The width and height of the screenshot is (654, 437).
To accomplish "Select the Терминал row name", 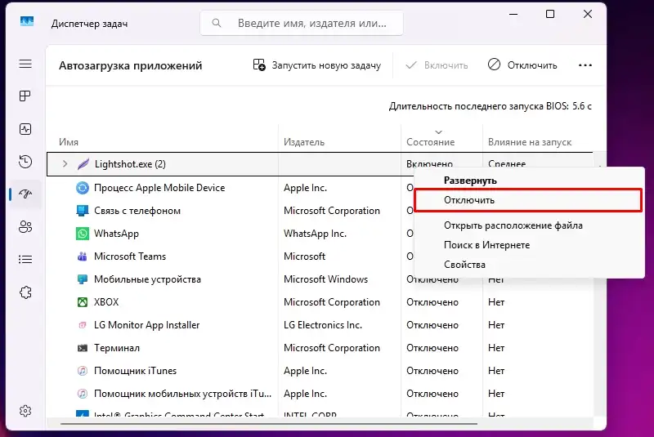I will point(117,348).
